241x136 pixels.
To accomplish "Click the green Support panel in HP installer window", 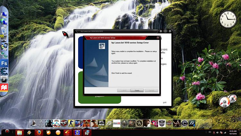I will pos(100,100).
